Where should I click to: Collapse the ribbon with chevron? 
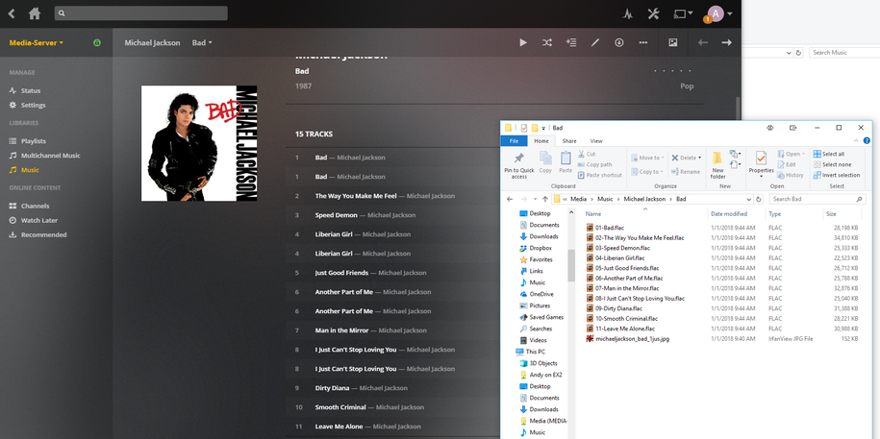[856, 141]
